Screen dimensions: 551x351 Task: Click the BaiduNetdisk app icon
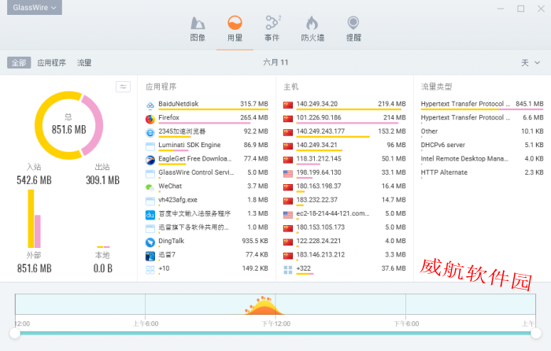click(150, 105)
